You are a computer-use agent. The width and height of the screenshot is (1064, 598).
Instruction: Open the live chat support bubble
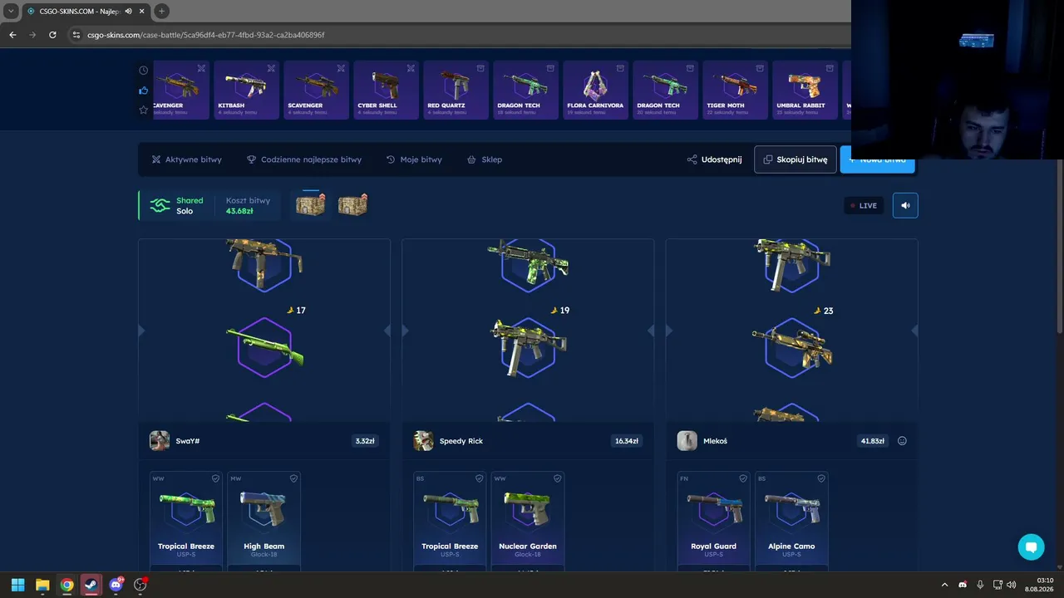pyautogui.click(x=1031, y=547)
